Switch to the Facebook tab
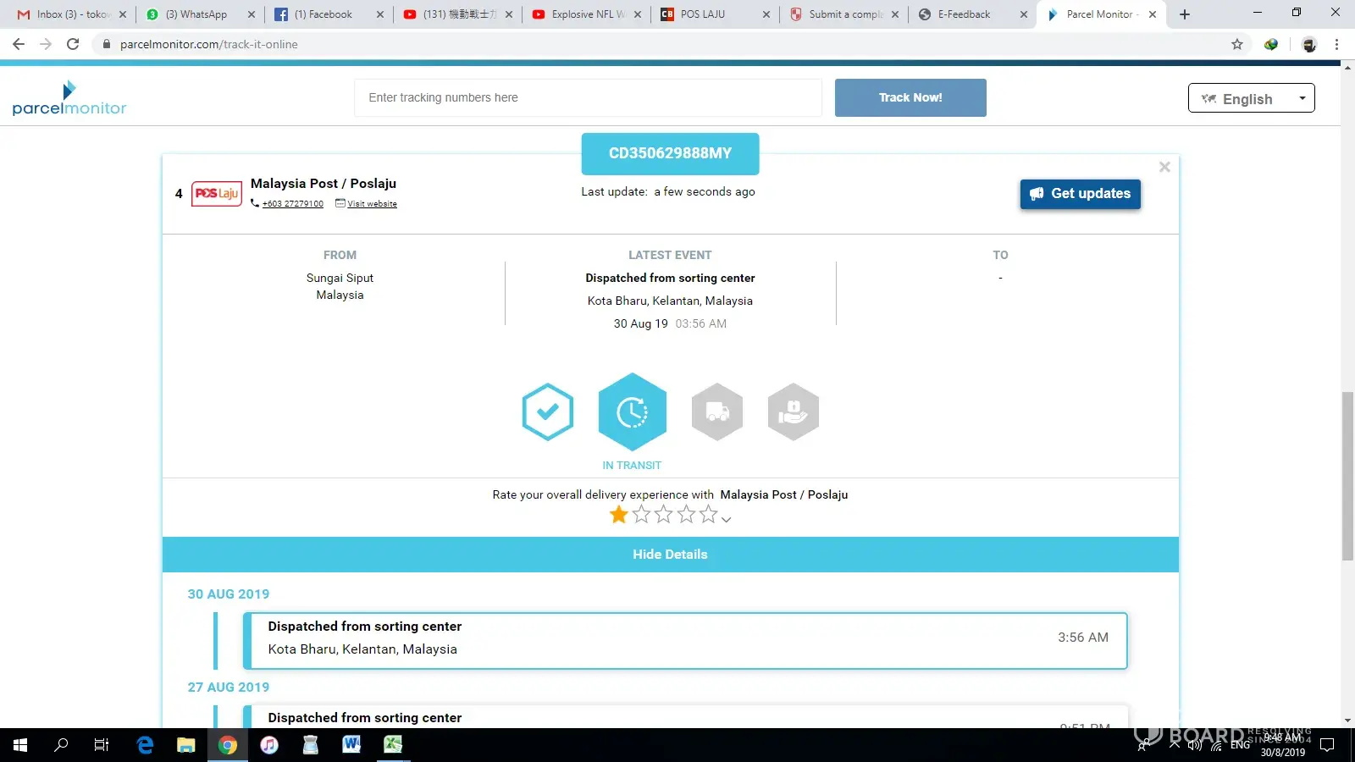 (x=329, y=14)
